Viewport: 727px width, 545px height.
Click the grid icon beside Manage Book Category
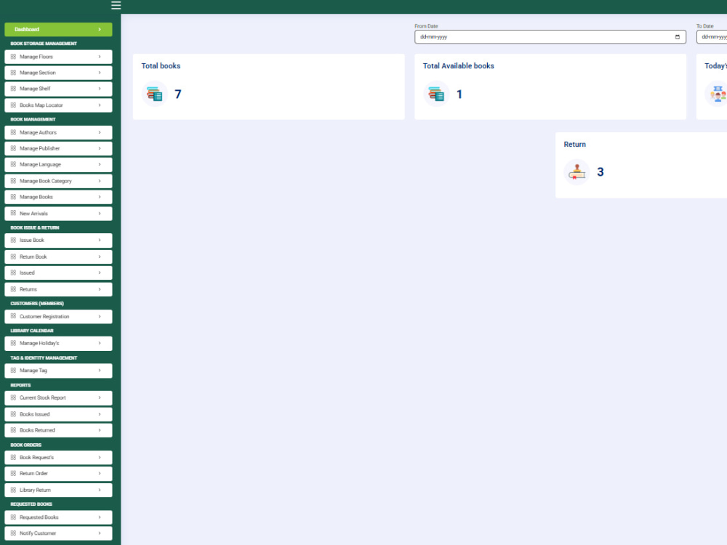(13, 181)
